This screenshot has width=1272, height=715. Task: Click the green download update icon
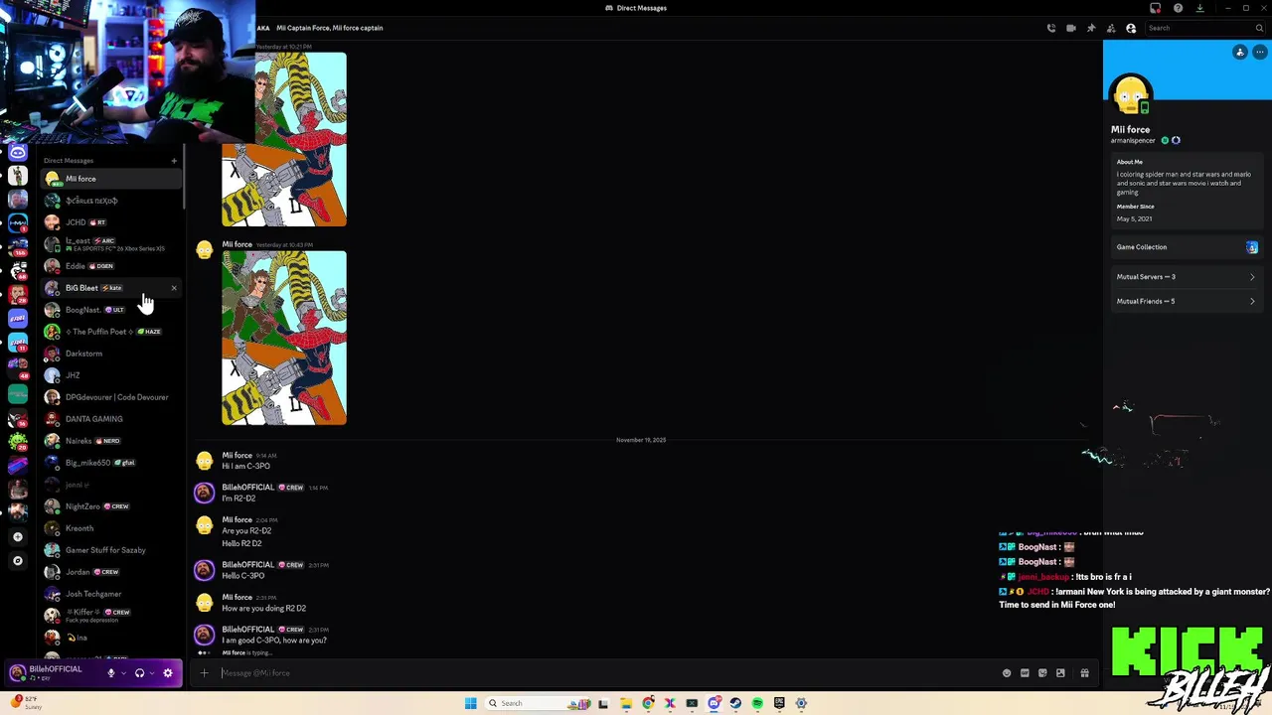[x=1199, y=8]
